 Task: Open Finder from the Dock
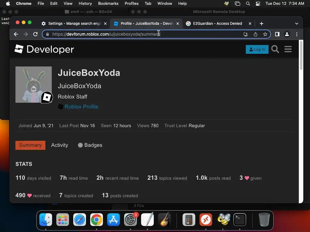(x=46, y=220)
